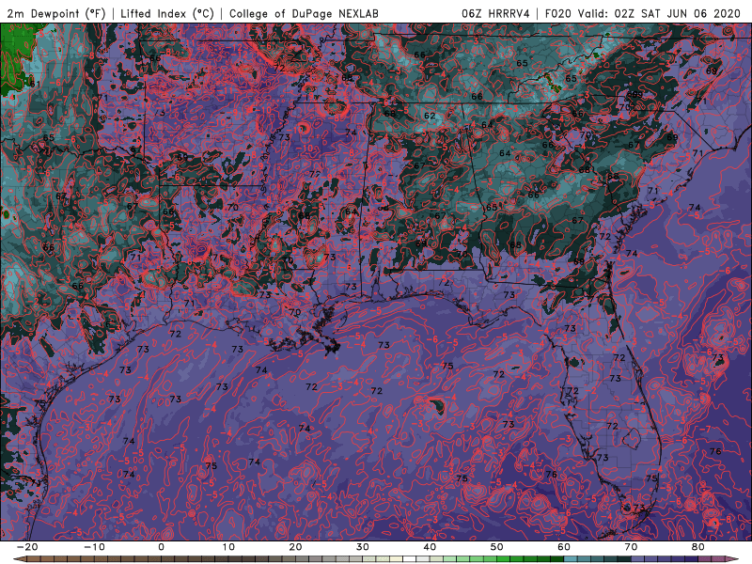
Task: Click the '50' label on color scale
Action: point(497,547)
